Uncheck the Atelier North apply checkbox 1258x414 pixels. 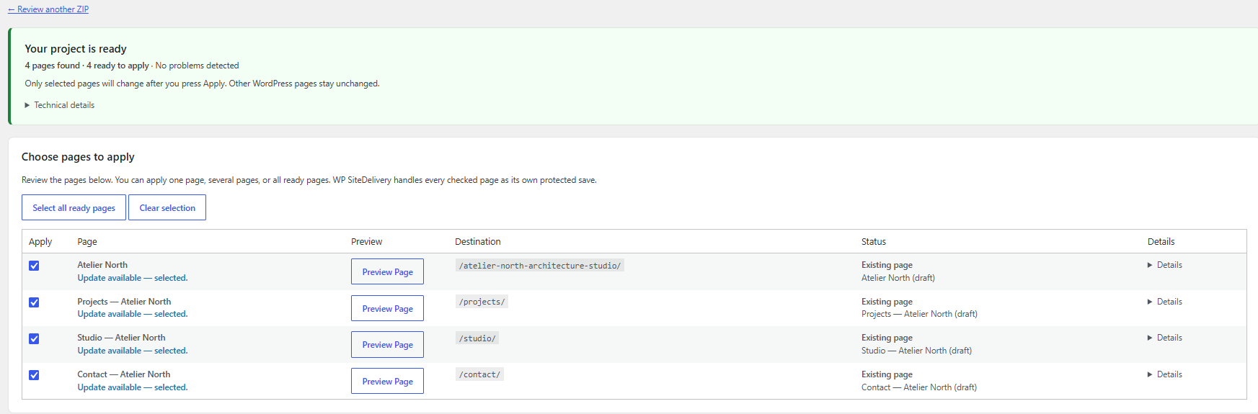(x=34, y=266)
